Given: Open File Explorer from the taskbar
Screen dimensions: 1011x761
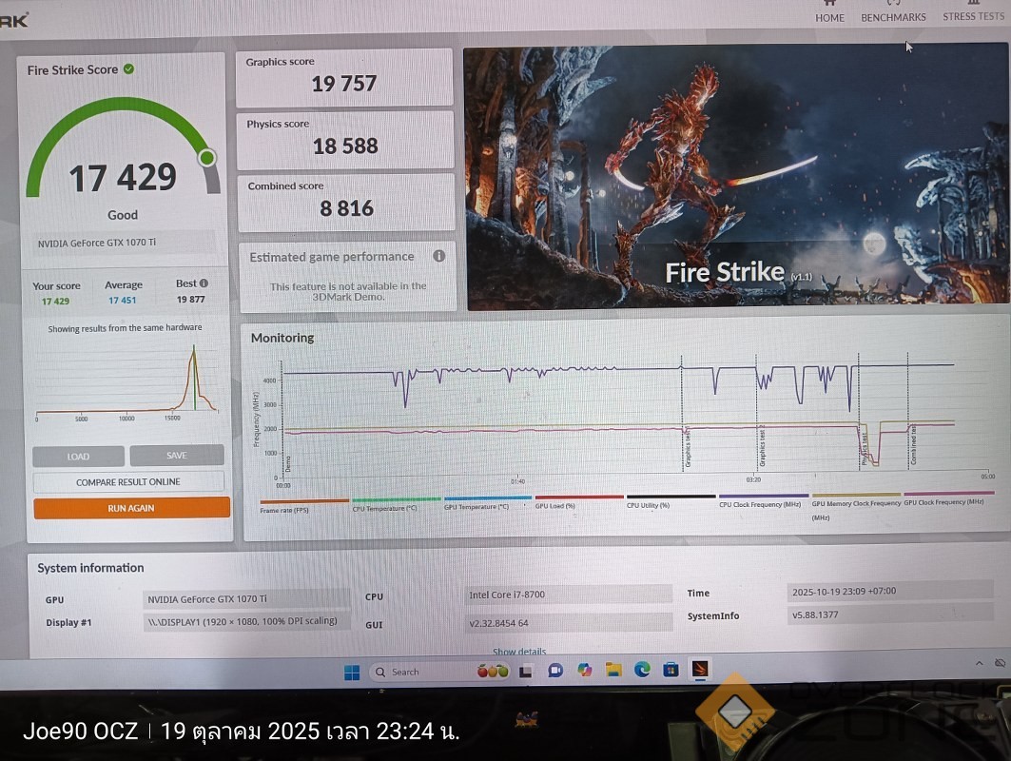Looking at the screenshot, I should pos(613,670).
